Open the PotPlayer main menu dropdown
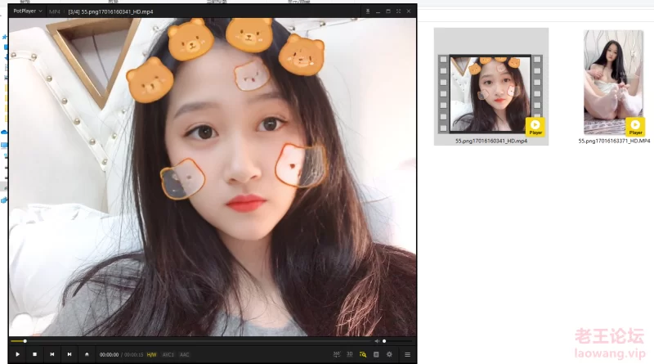 click(x=28, y=11)
